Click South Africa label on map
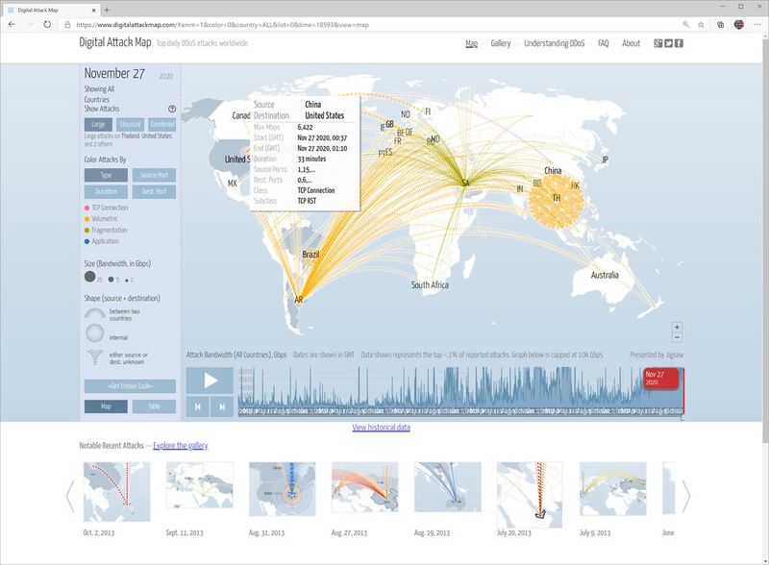The image size is (769, 565). (430, 284)
